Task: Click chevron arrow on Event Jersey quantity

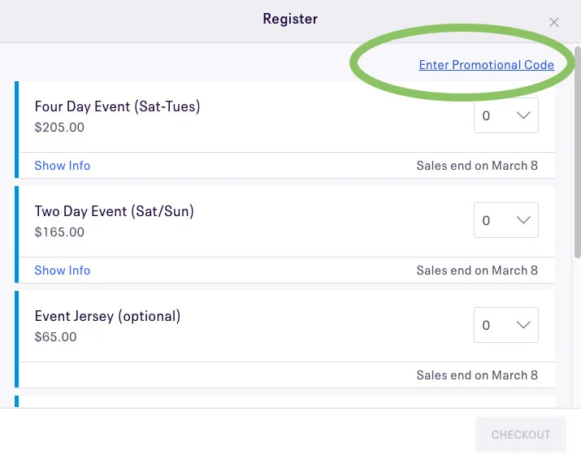Action: pos(523,325)
